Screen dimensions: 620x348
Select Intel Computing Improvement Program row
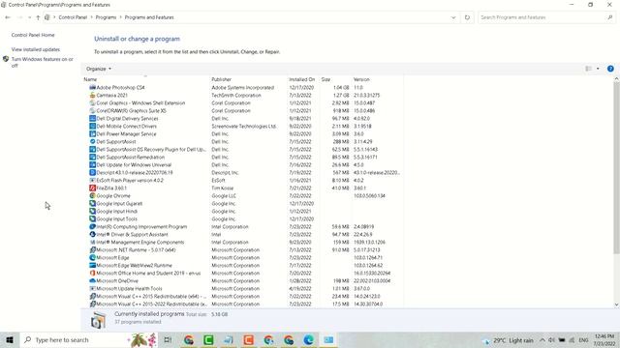pos(242,227)
